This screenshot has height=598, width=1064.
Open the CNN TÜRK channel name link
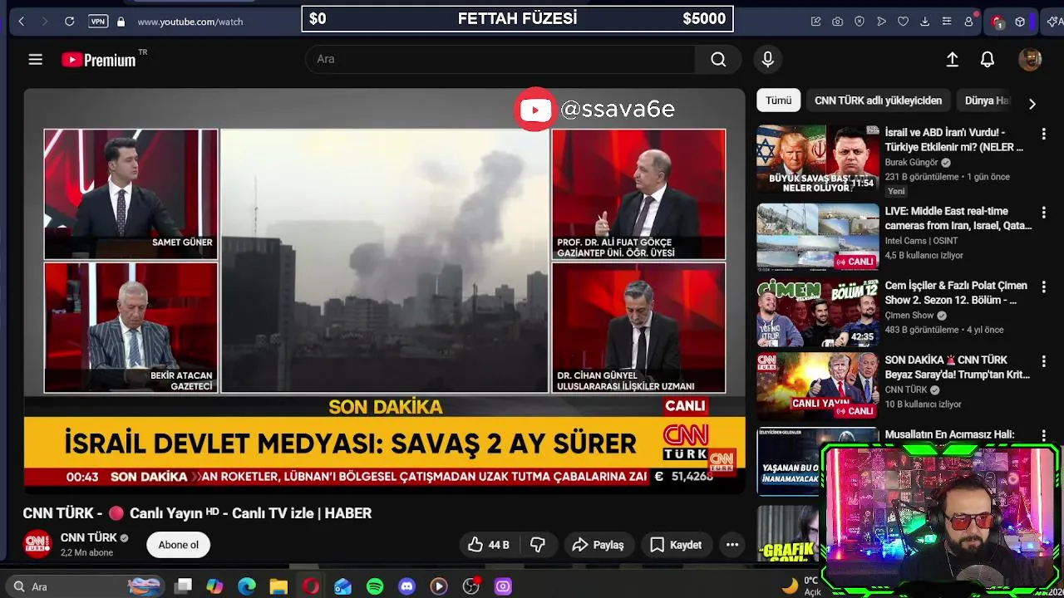pos(89,537)
